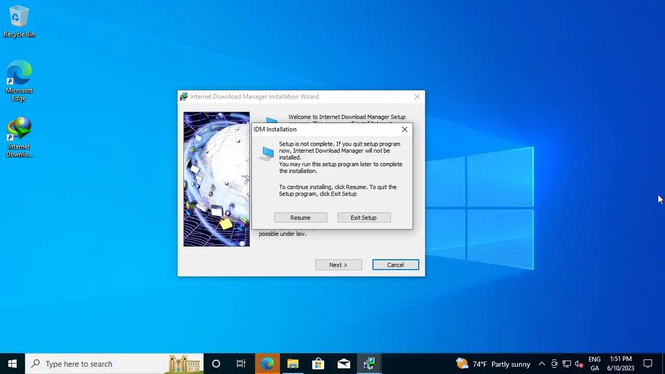The image size is (665, 374).
Task: Click the globe artwork in the wizard
Action: point(217,179)
